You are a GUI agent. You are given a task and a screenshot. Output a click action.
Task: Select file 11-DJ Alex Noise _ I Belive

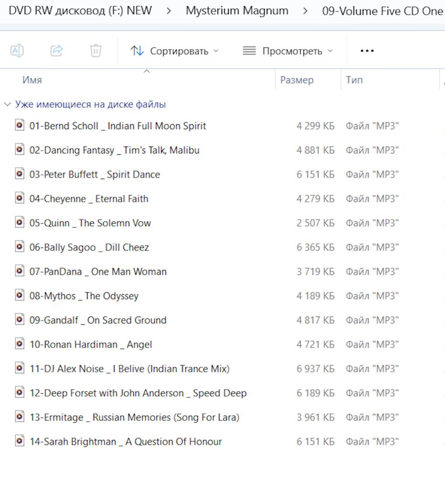[x=130, y=369]
